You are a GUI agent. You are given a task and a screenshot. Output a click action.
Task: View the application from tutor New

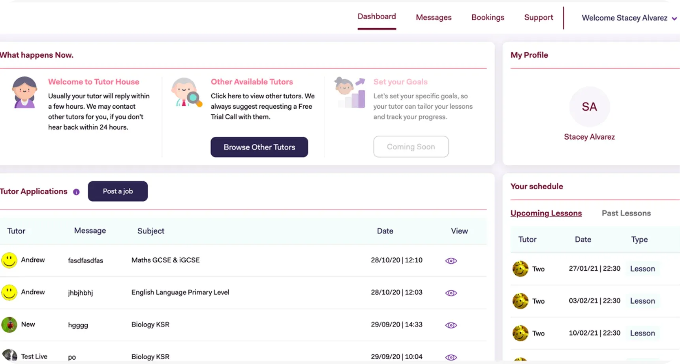point(451,325)
